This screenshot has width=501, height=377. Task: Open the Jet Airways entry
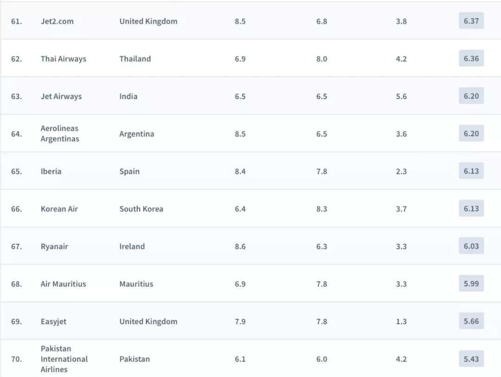click(x=61, y=96)
